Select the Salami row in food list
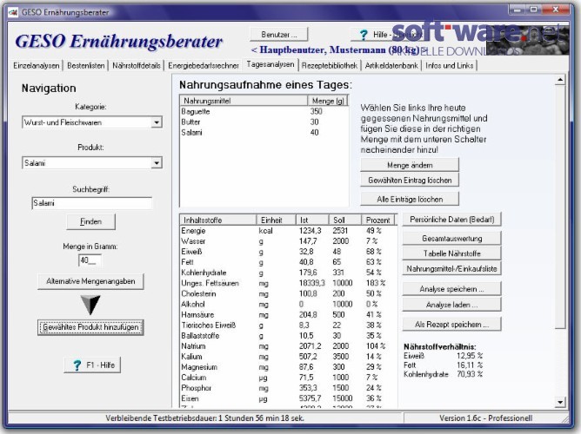The image size is (581, 434). pyautogui.click(x=264, y=133)
